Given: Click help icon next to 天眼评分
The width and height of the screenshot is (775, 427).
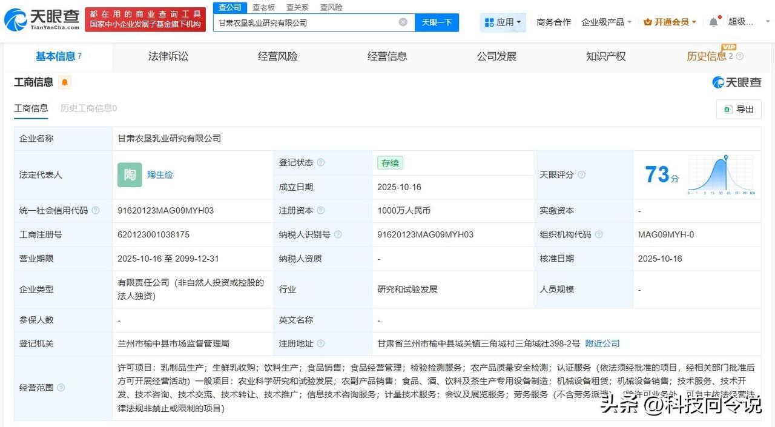Looking at the screenshot, I should click(581, 174).
